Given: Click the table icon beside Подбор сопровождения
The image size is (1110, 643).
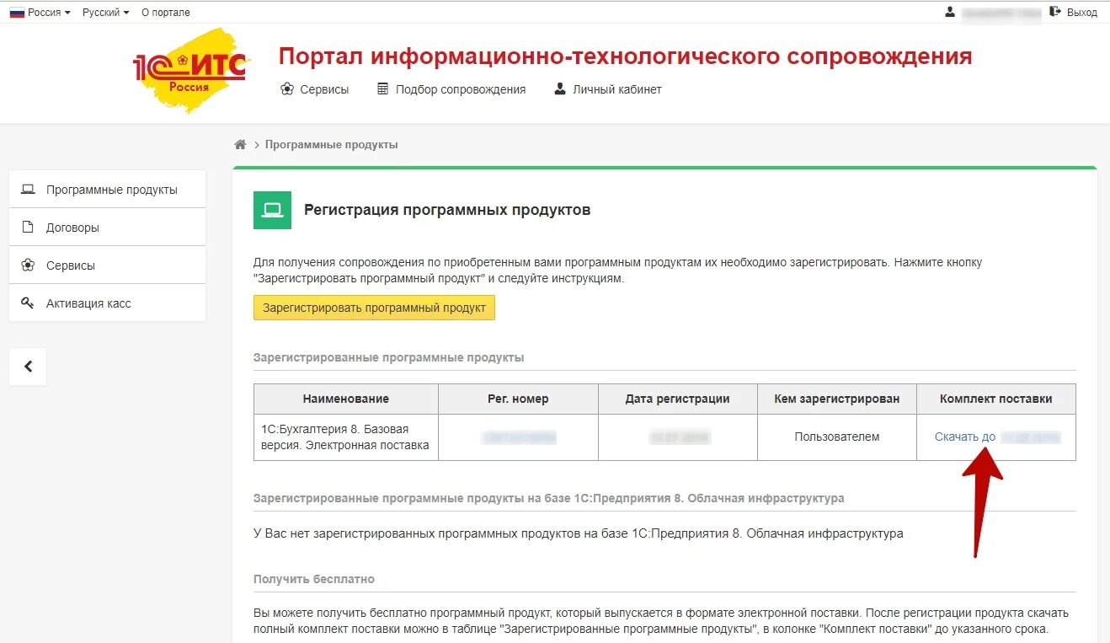Looking at the screenshot, I should [383, 88].
